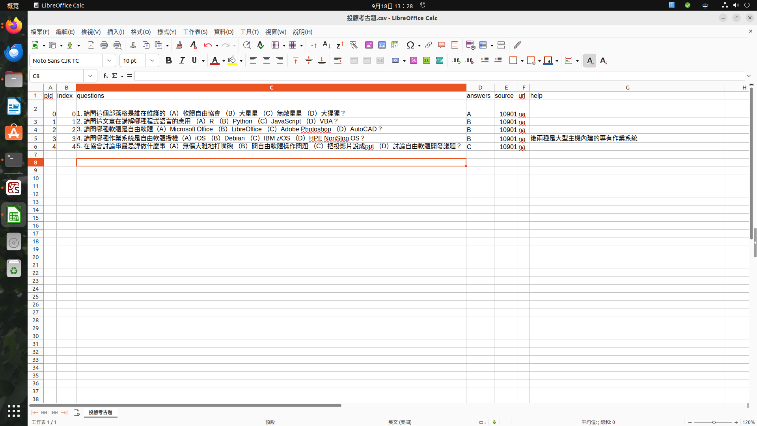Open the font size dropdown

pyautogui.click(x=152, y=60)
